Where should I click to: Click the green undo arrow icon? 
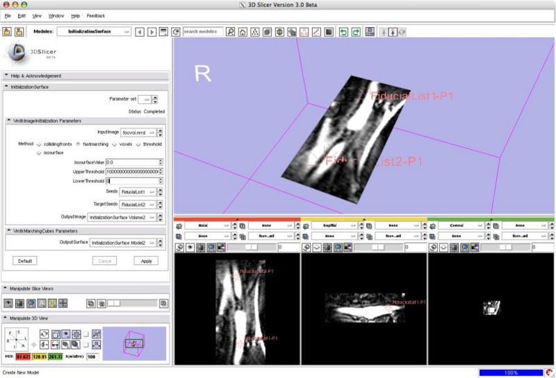click(343, 32)
